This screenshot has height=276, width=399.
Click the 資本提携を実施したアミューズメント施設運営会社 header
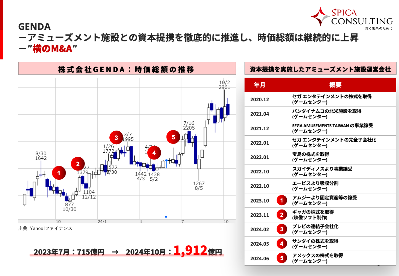click(x=320, y=68)
